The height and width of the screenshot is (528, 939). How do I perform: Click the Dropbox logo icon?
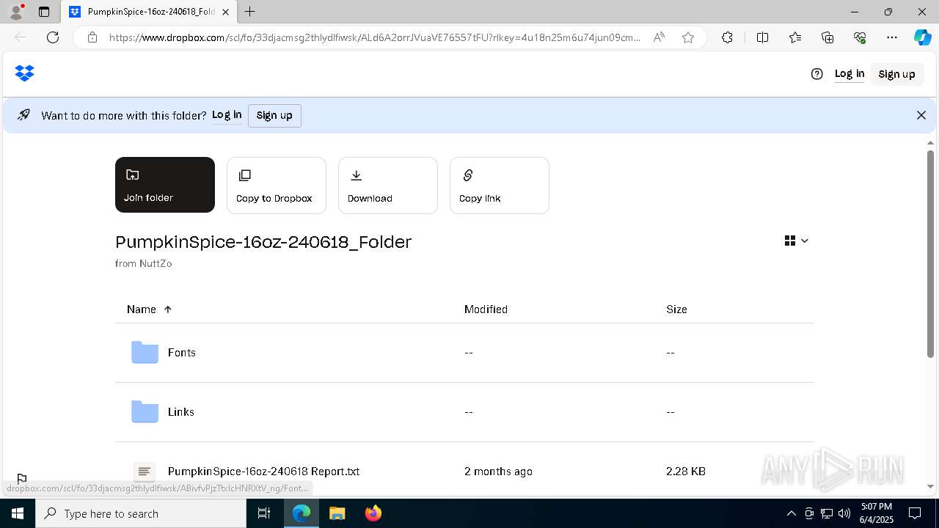click(24, 73)
